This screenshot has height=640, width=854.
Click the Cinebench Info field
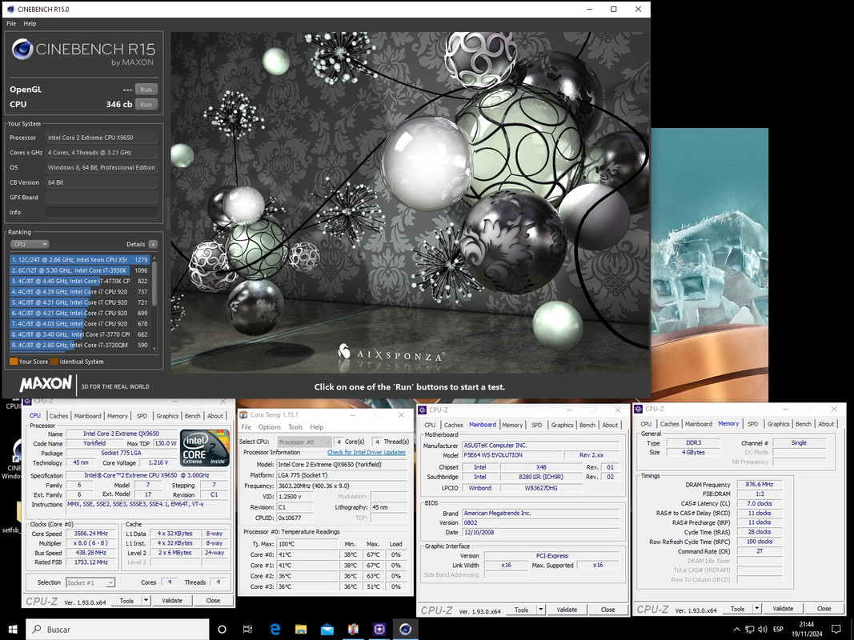tap(102, 212)
